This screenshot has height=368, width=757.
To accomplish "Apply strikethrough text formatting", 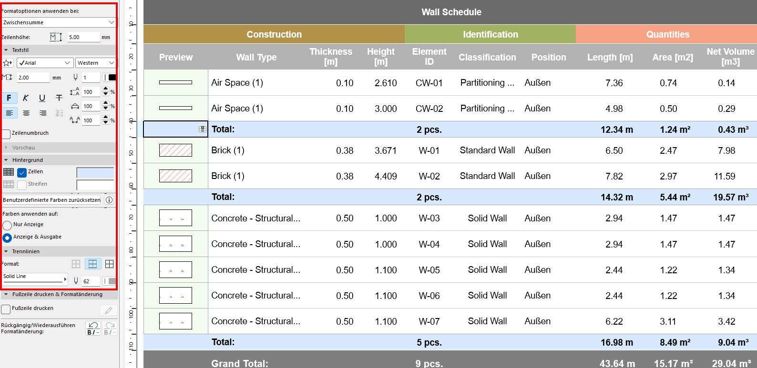I will point(59,98).
